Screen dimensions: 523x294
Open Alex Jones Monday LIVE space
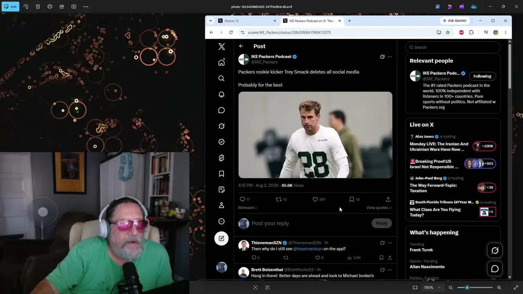point(439,147)
